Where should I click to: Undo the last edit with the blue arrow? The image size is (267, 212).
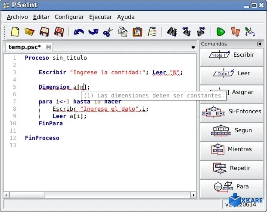79,32
